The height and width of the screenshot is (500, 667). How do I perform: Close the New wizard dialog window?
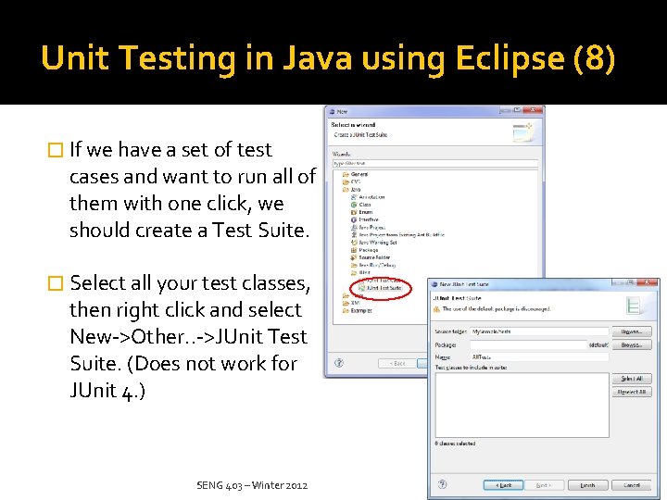click(x=533, y=110)
